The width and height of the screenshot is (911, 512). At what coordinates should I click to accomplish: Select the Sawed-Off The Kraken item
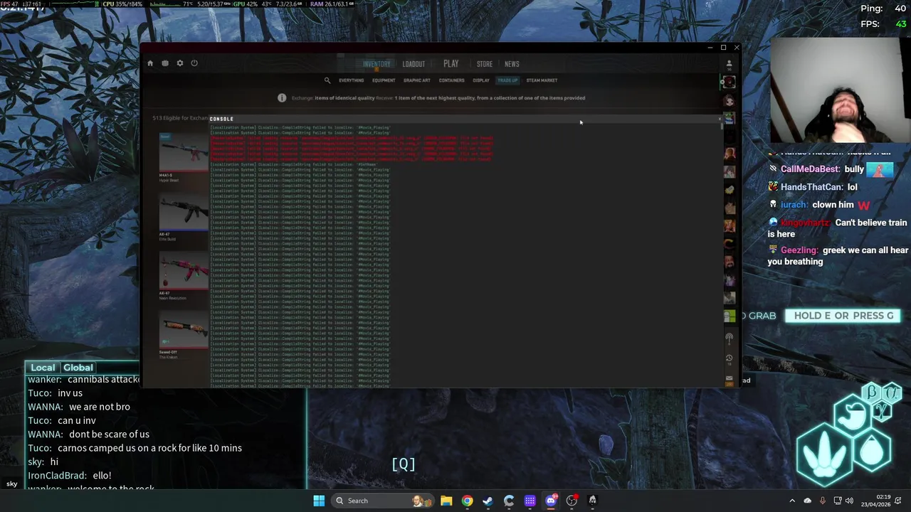[x=183, y=334]
